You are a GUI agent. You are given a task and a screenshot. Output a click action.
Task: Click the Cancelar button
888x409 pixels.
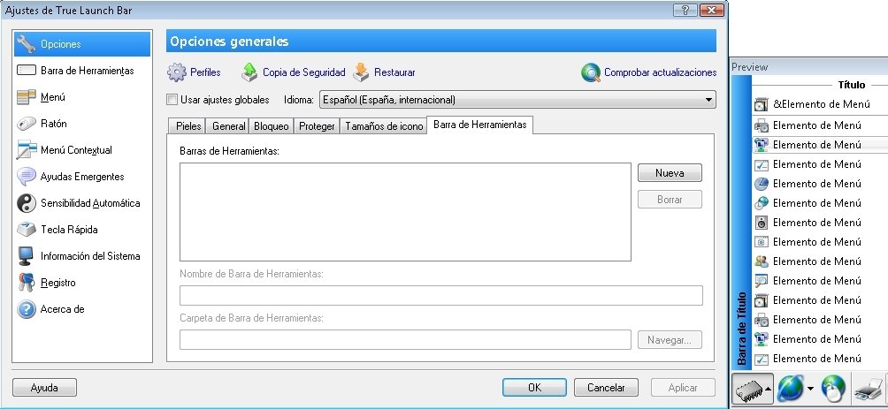click(606, 388)
